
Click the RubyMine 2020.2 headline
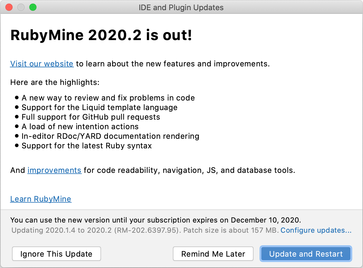click(102, 35)
